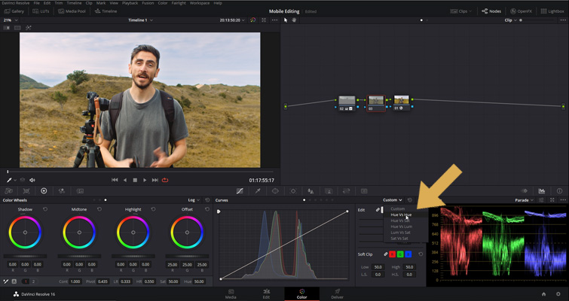Reset the Shadow color wheel
This screenshot has height=301, width=569.
[x=45, y=209]
